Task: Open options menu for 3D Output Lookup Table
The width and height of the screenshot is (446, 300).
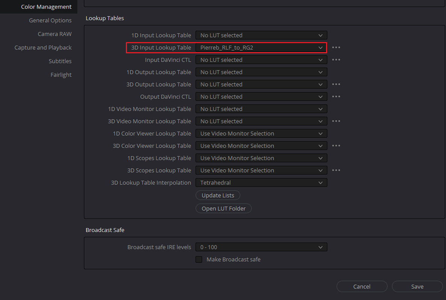Action: pos(336,84)
